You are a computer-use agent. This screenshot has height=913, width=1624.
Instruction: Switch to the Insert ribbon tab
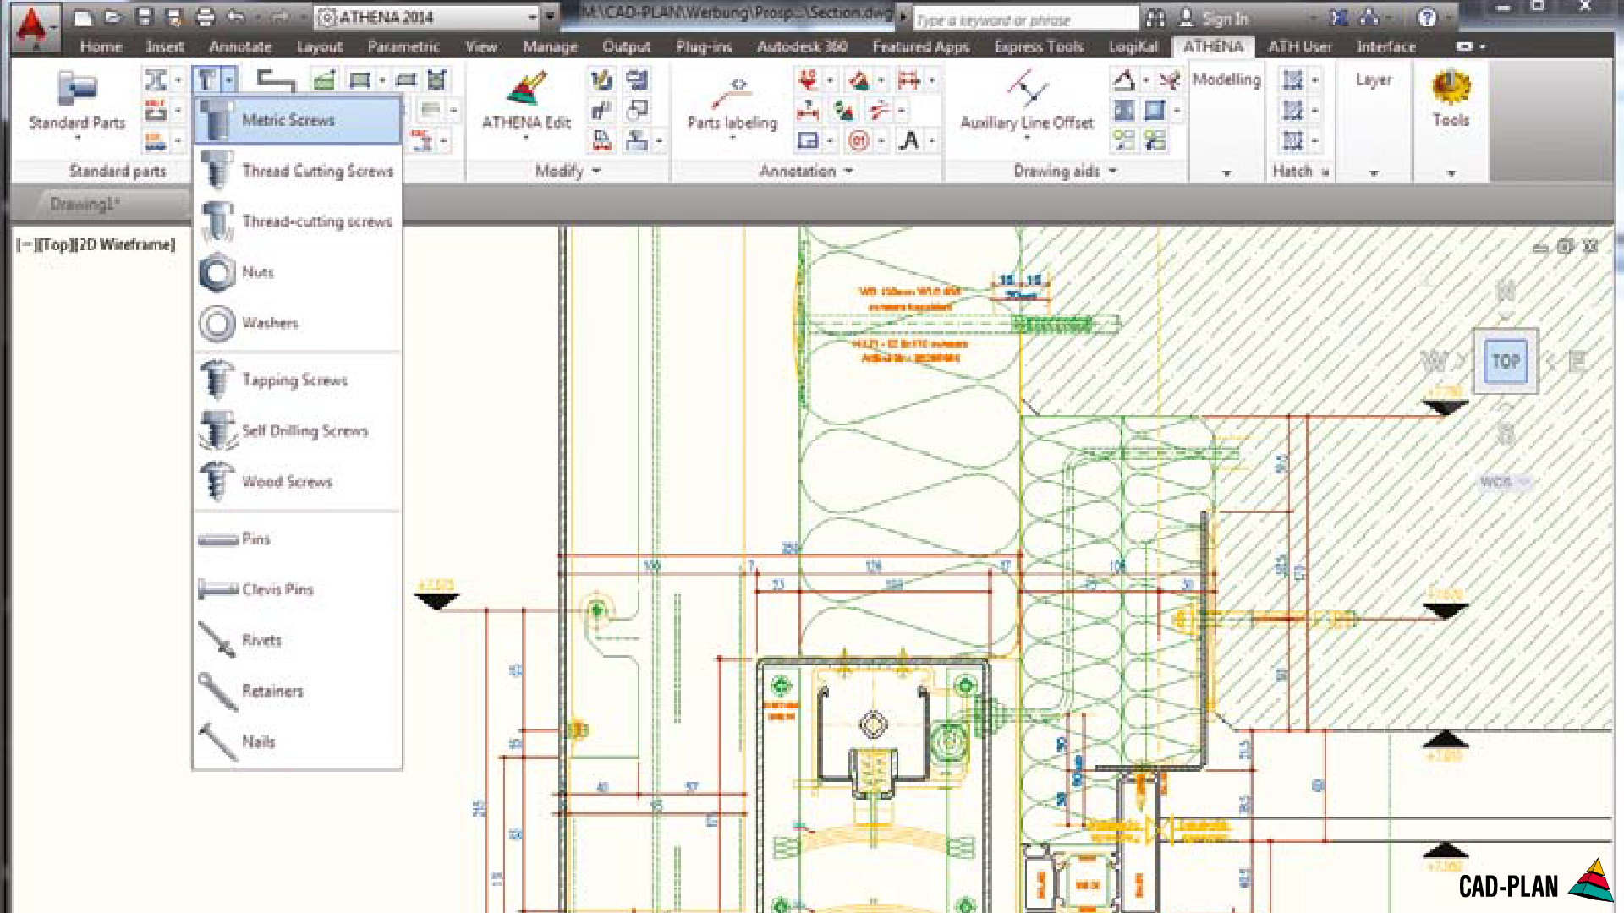[x=164, y=46]
